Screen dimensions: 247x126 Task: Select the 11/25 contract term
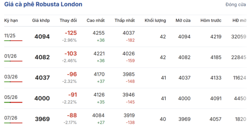(x=10, y=36)
